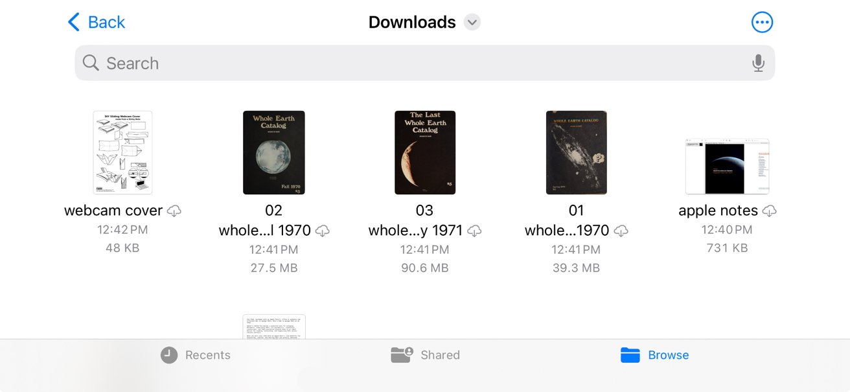Viewport: 850px width, 392px height.
Task: Open The Last Whole Earth Catalog thumbnail
Action: click(425, 153)
